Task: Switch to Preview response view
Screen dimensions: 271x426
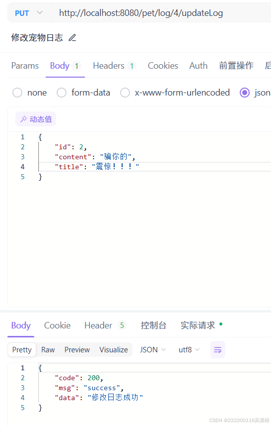Action: pos(77,350)
